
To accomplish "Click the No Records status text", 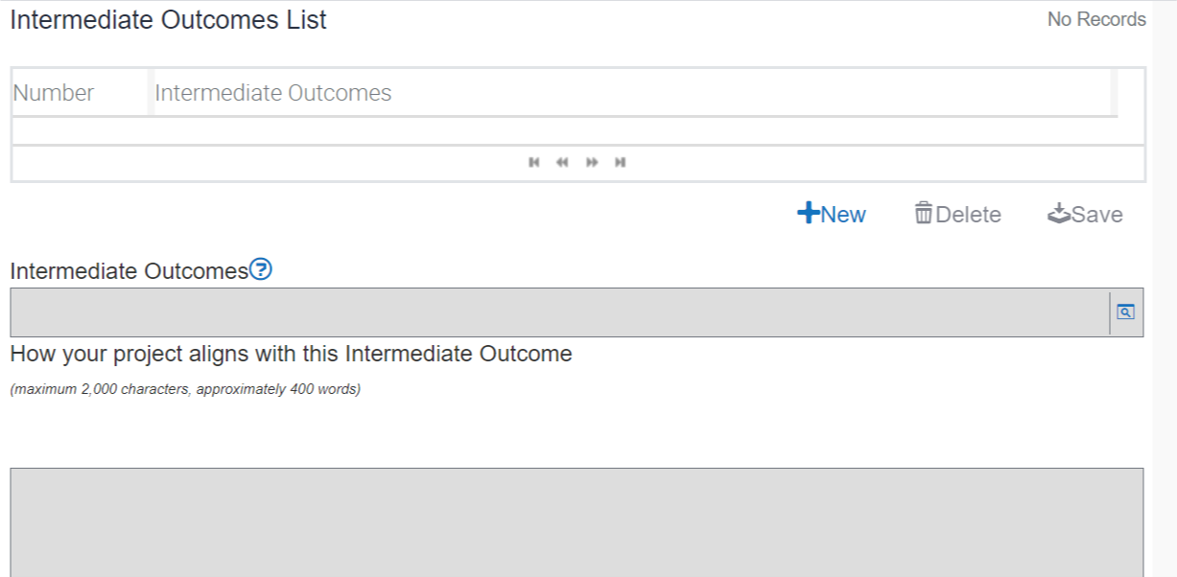I will pyautogui.click(x=1096, y=19).
